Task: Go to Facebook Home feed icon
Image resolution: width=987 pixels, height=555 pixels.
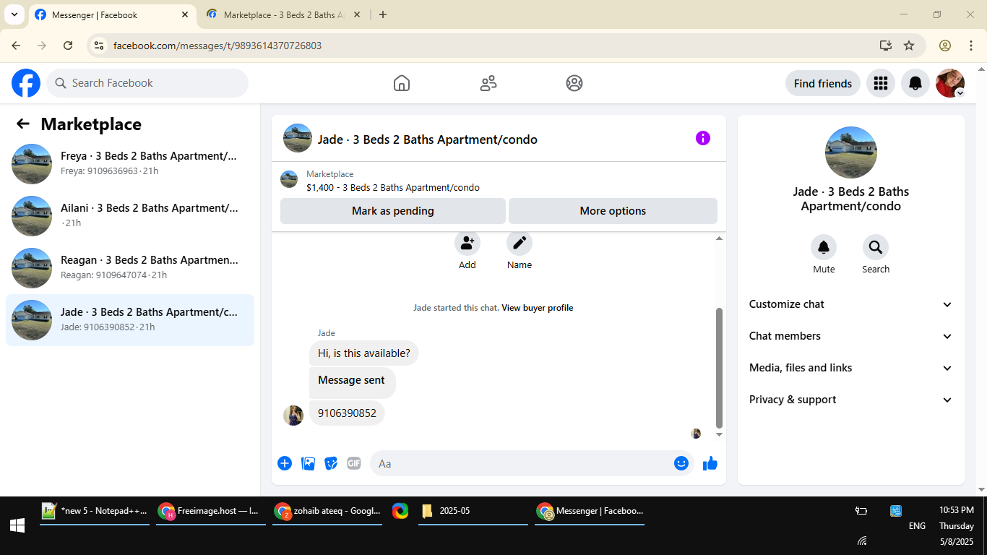Action: pyautogui.click(x=402, y=83)
